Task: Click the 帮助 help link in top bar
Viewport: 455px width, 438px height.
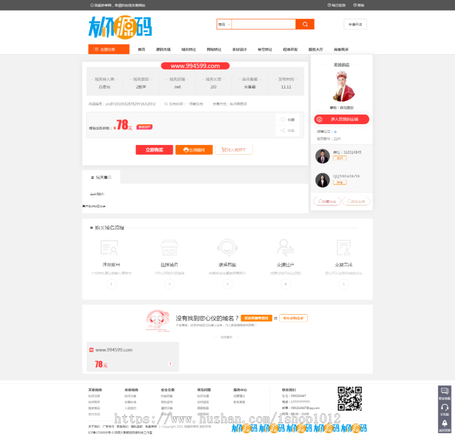Action: pos(358,5)
